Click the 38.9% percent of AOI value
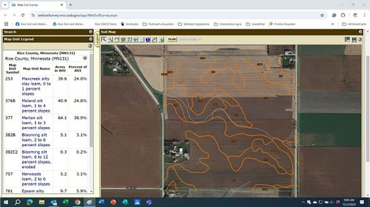370x207 pixels. 81,118
